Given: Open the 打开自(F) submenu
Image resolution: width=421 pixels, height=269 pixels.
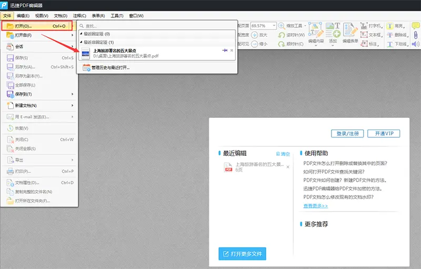Looking at the screenshot, I should (x=39, y=35).
